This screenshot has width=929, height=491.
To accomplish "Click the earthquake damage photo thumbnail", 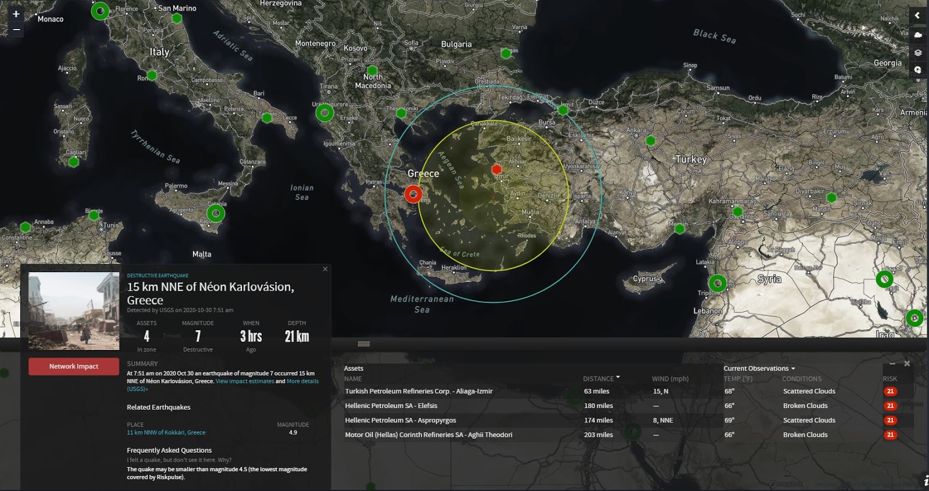I will [74, 311].
